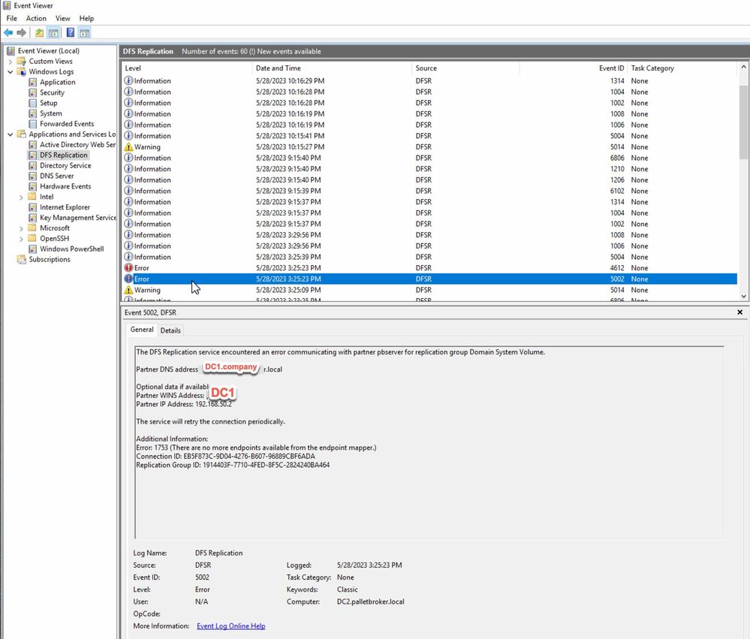Click the OpenSSH folder icon

pos(32,238)
